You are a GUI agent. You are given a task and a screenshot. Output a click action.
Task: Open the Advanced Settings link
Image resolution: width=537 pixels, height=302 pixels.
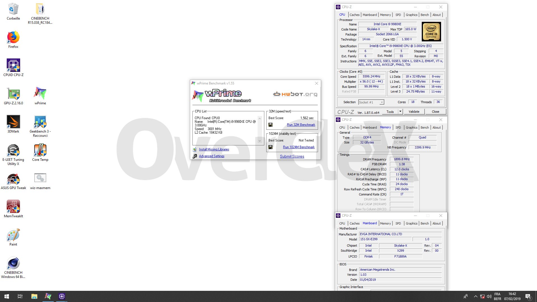click(x=212, y=156)
